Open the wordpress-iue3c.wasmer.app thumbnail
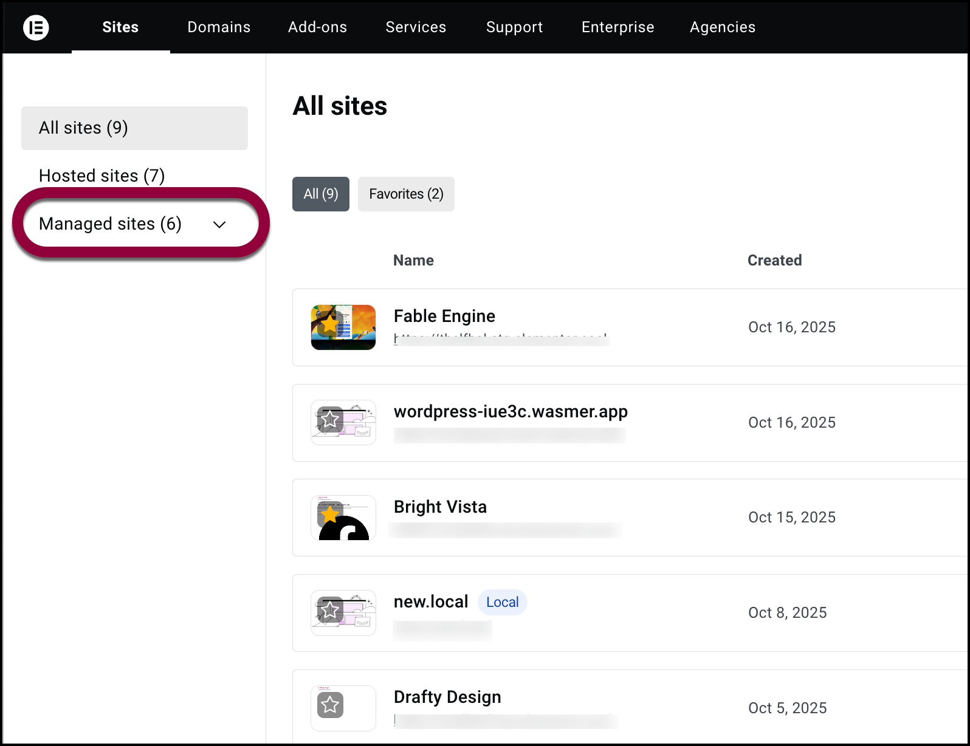 pos(343,422)
